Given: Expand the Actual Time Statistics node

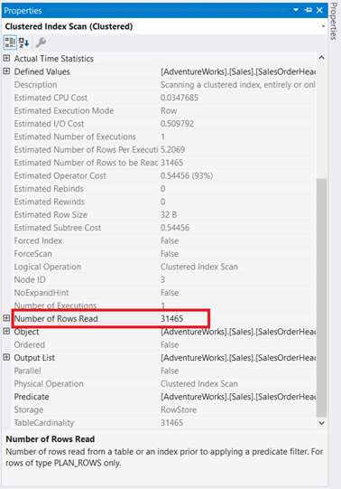Looking at the screenshot, I should coord(6,58).
